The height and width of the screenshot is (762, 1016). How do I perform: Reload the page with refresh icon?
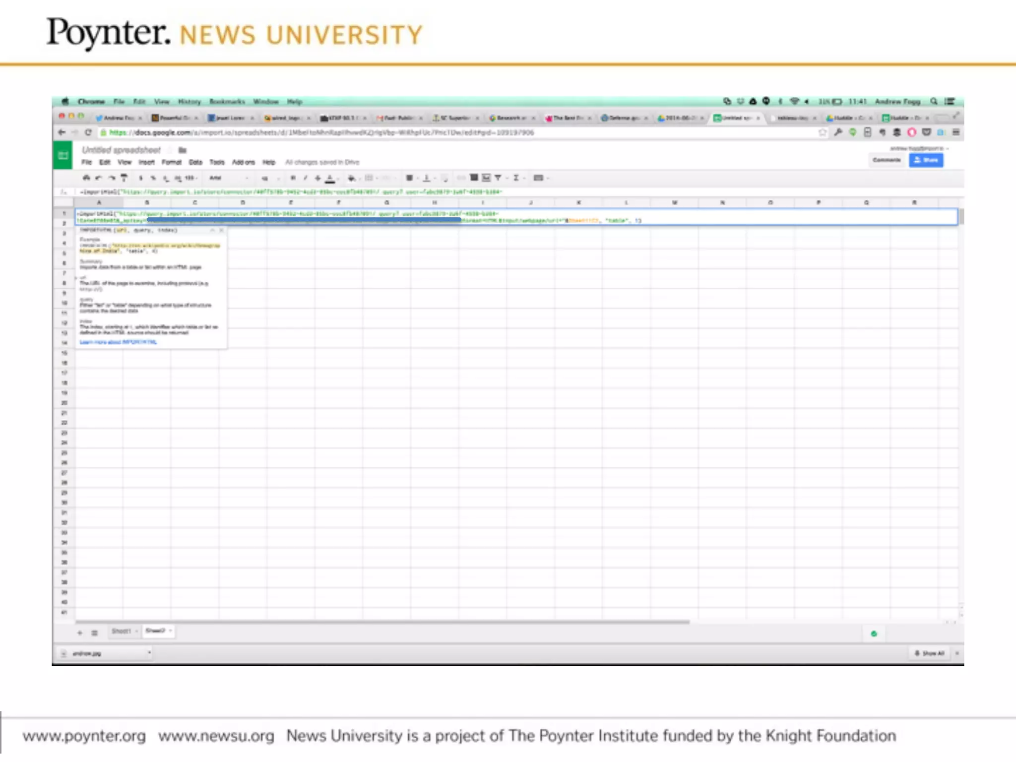tap(88, 132)
